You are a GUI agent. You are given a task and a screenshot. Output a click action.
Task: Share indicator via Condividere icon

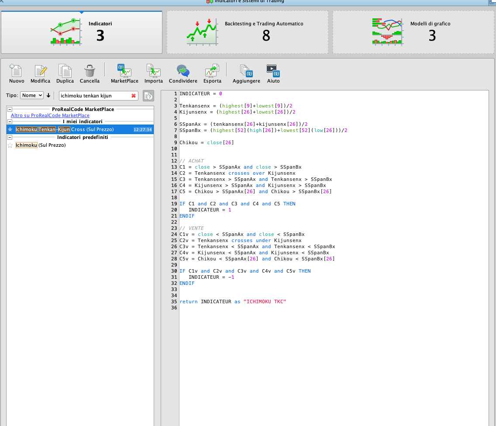click(183, 71)
